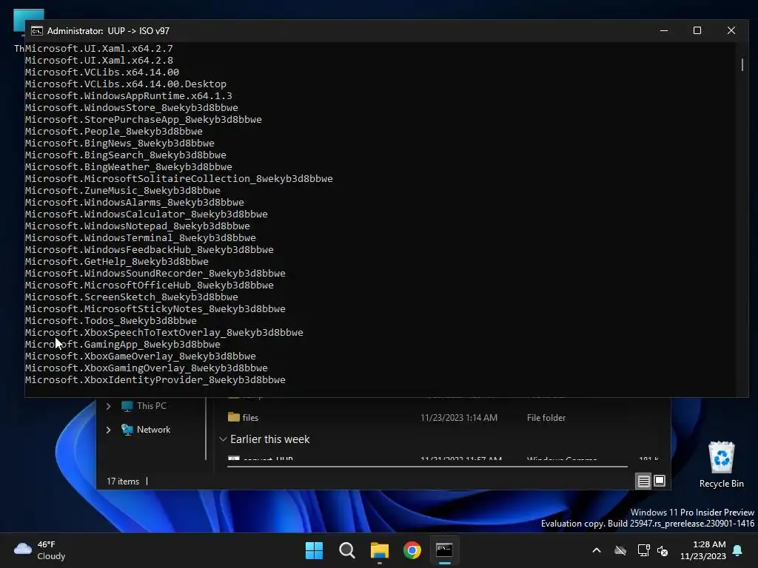
Task: Select the Recycle Bin desktop icon
Action: point(721,464)
